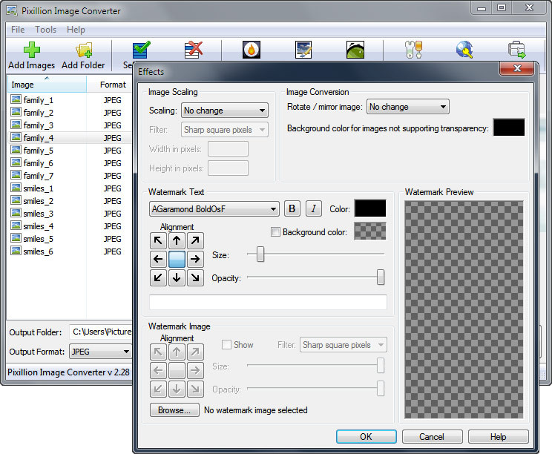Align watermark text to bottom-left arrow
552x454 pixels.
pyautogui.click(x=158, y=277)
